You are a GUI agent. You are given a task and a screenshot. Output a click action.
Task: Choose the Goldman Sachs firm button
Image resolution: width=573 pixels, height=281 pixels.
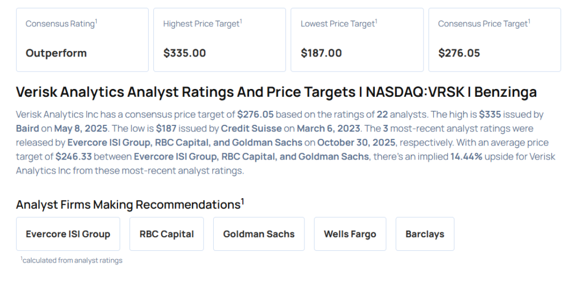(x=259, y=234)
